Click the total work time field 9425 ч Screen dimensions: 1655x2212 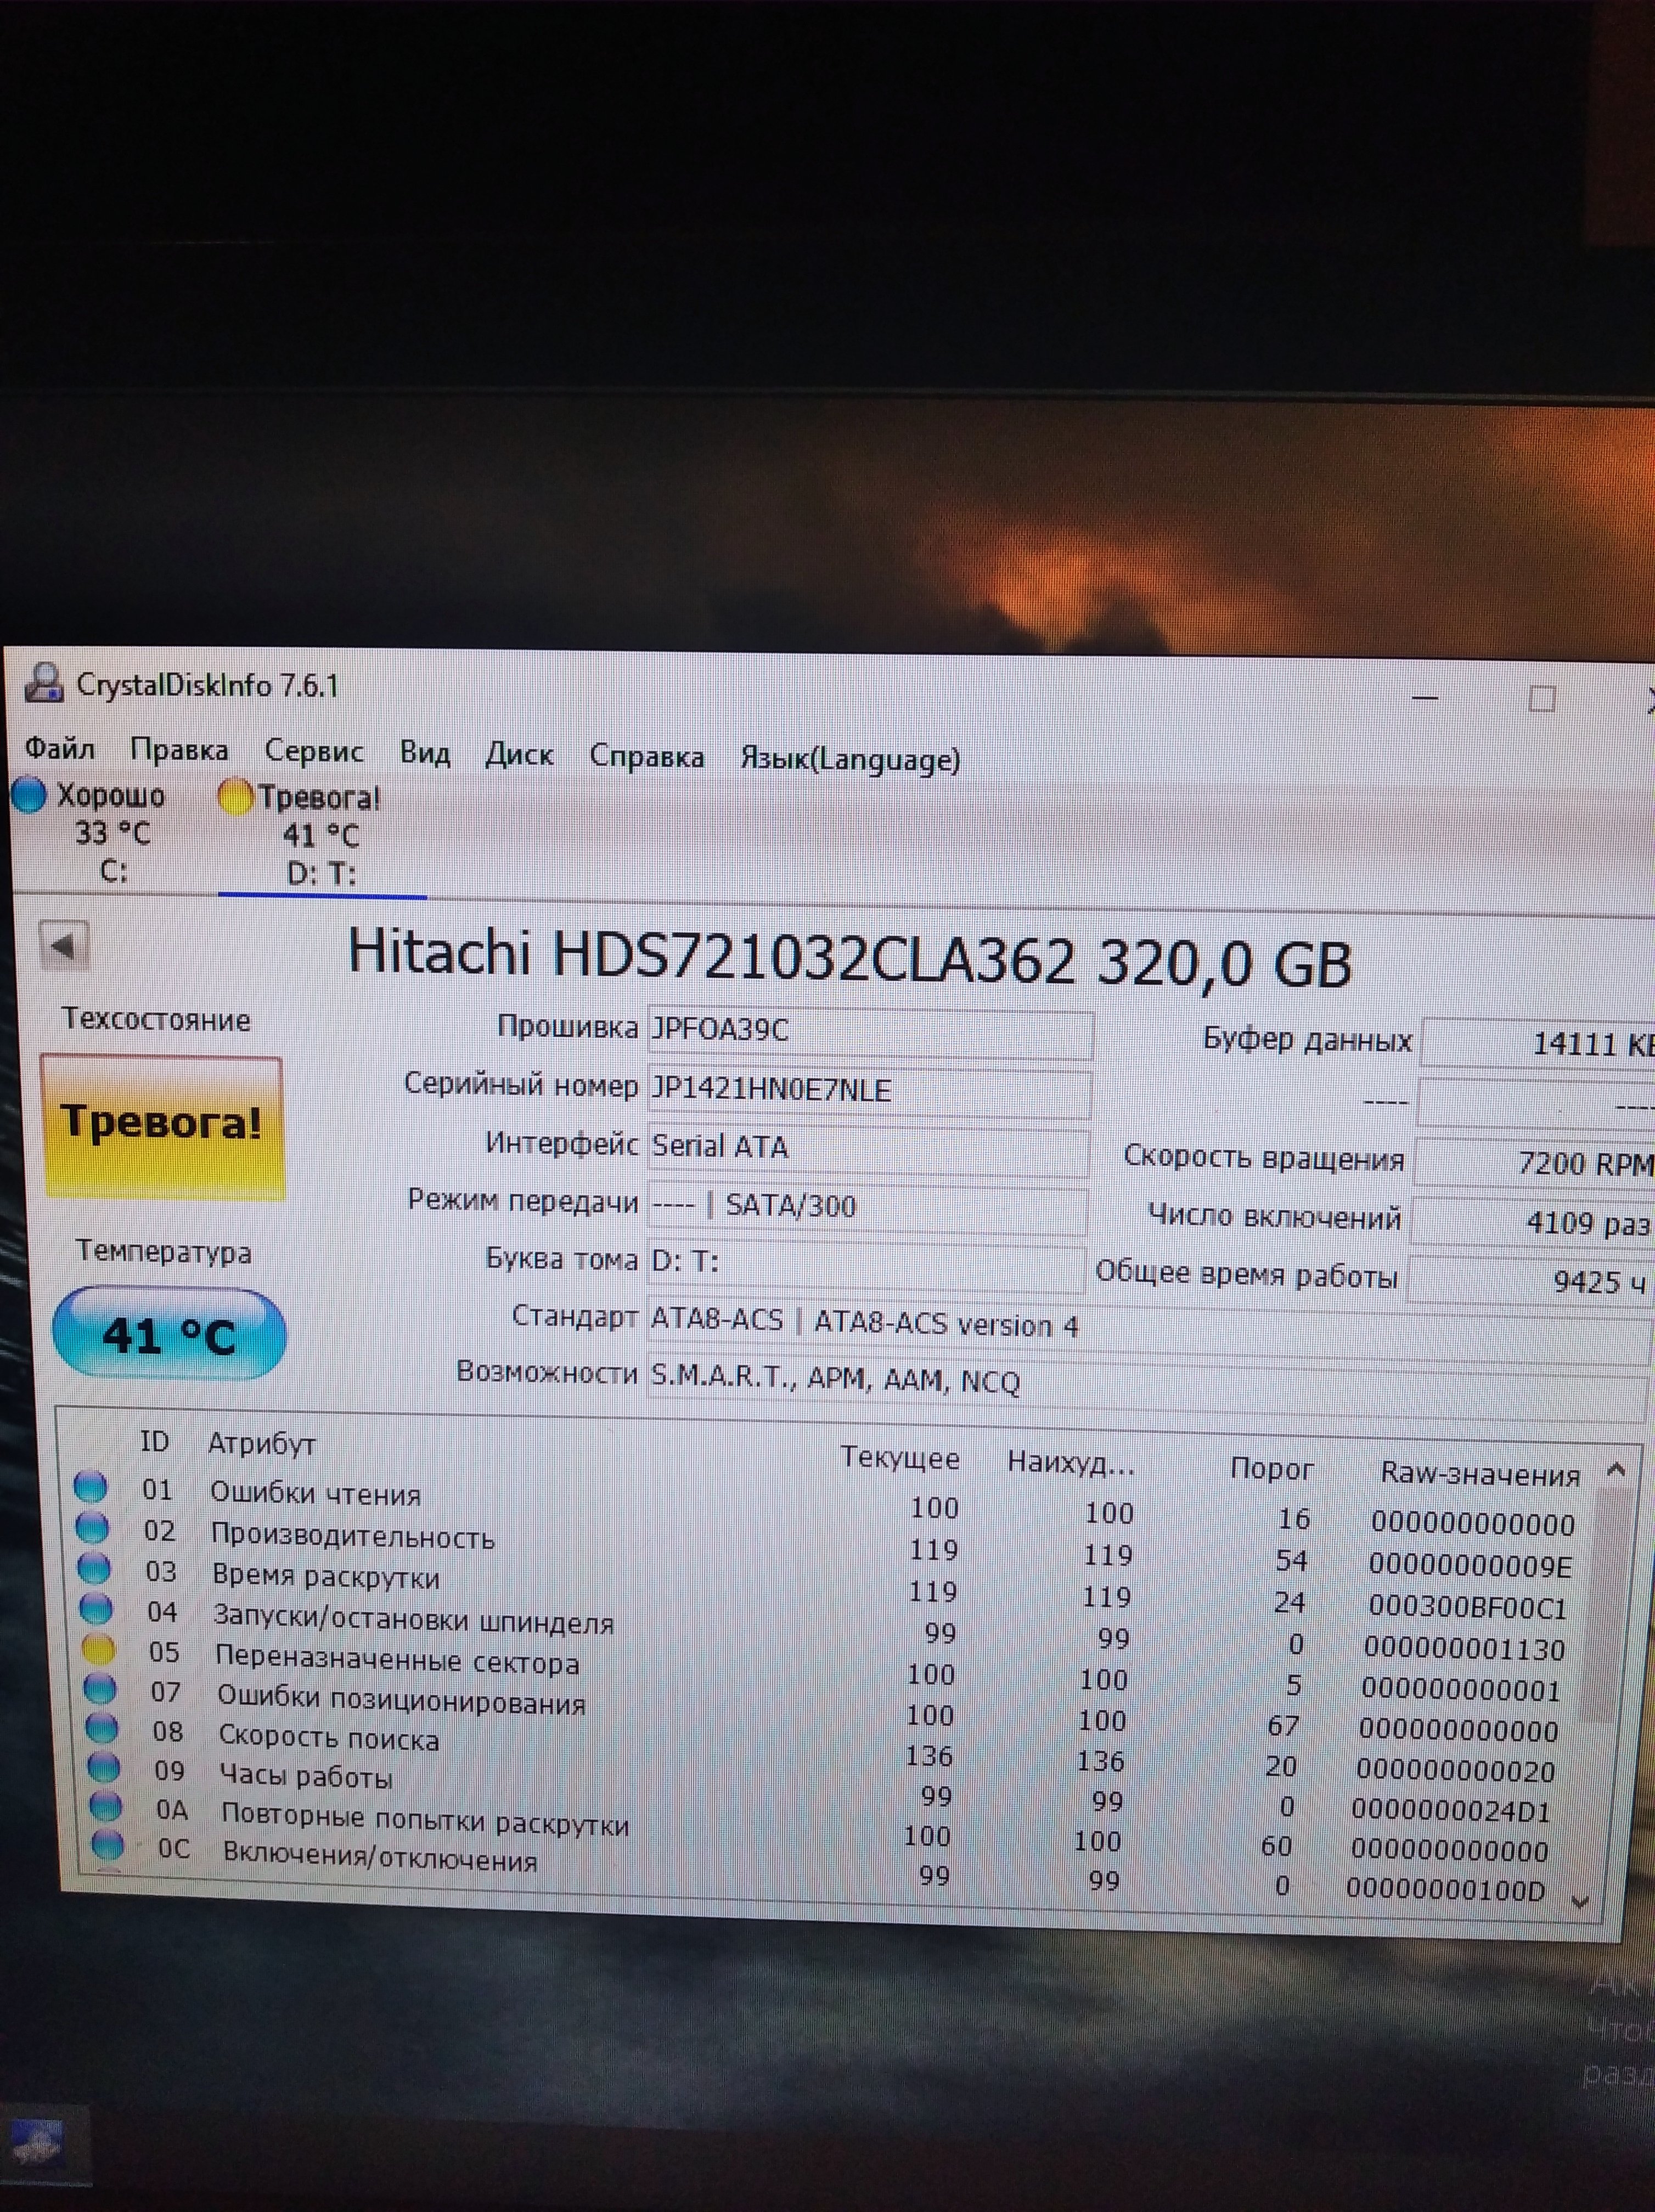point(1530,1281)
